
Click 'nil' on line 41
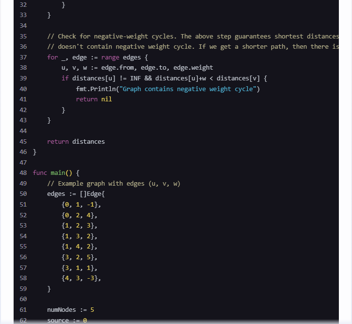click(106, 99)
